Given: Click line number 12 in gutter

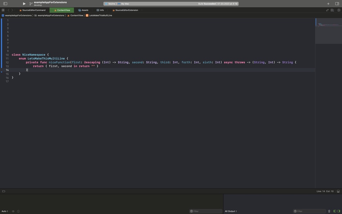Looking at the screenshot, I should point(7,62).
